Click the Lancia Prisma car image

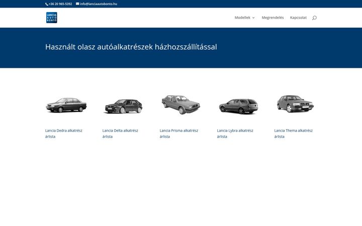click(x=181, y=104)
